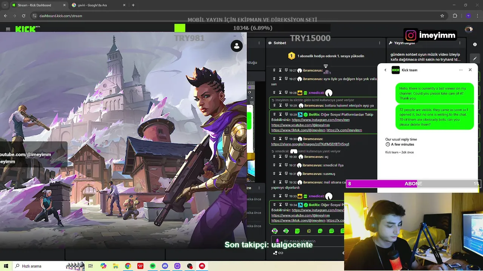Open Copilot from the taskbar

(x=103, y=266)
